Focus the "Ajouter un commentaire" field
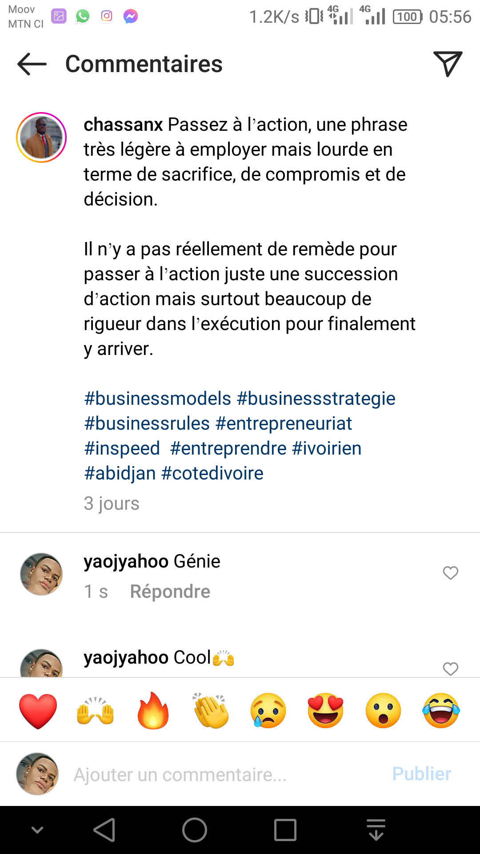Viewport: 480px width, 854px height. [x=222, y=774]
